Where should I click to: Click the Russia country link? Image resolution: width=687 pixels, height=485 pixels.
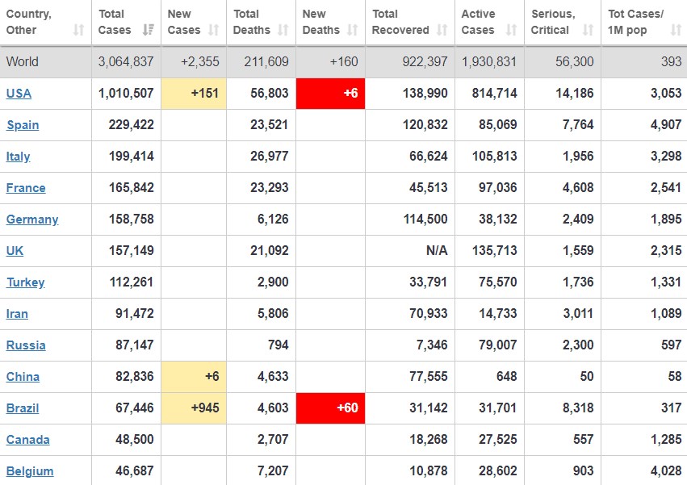26,345
